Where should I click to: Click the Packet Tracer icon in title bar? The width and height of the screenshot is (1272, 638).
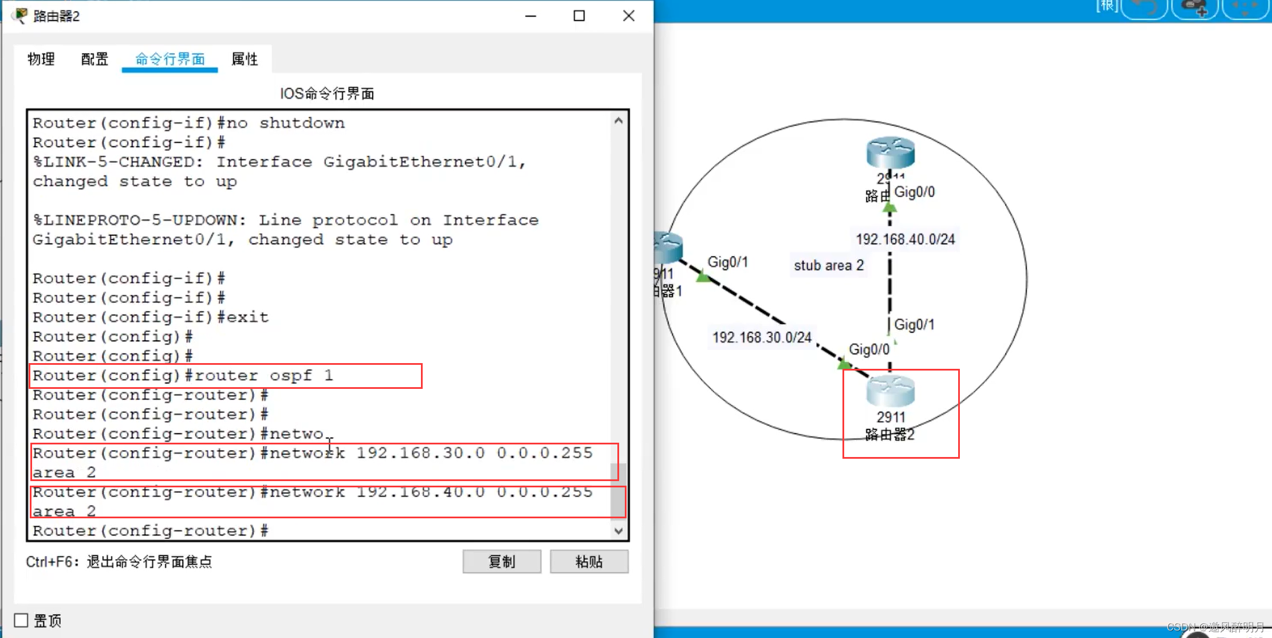point(20,15)
